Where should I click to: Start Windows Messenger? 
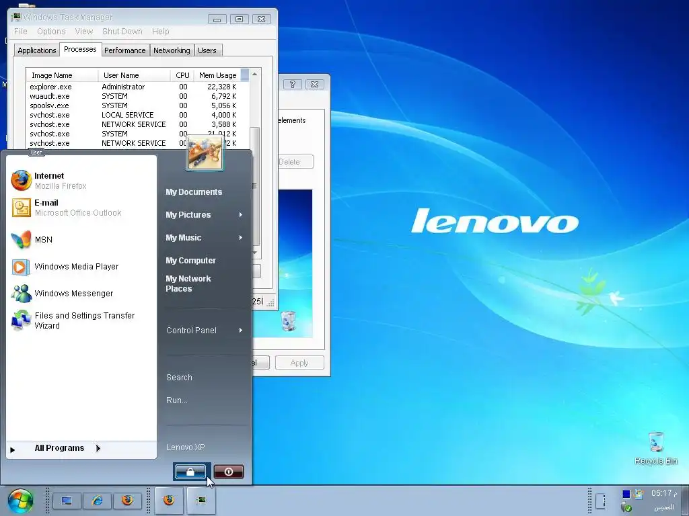point(62,294)
